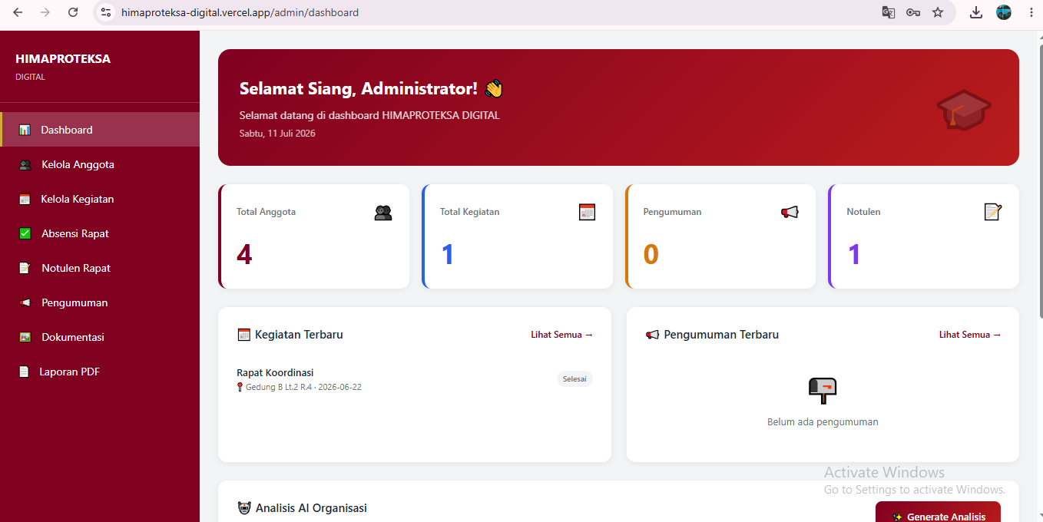This screenshot has height=522, width=1043.
Task: Go back with the browser back arrow
Action: (18, 12)
